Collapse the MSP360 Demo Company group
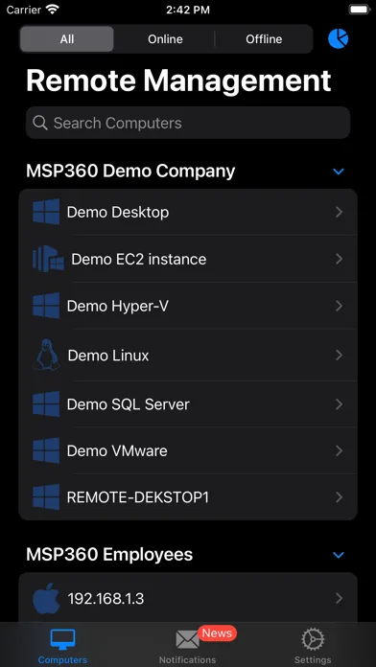Screen dimensions: 376x667 [x=338, y=172]
